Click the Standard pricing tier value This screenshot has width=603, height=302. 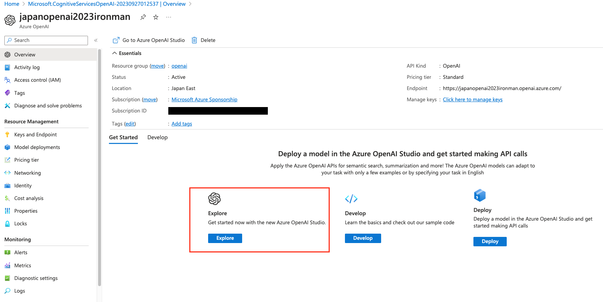coord(453,77)
